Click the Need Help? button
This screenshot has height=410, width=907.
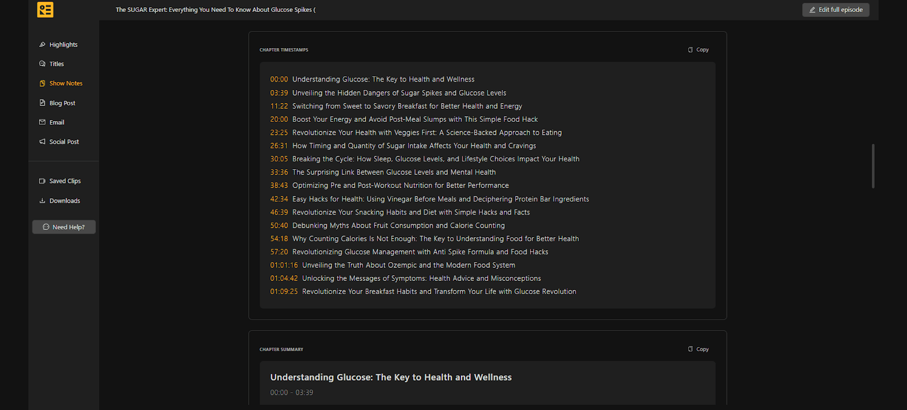(x=63, y=227)
